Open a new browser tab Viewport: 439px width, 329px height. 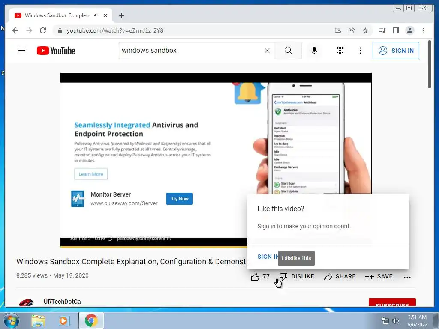click(121, 15)
